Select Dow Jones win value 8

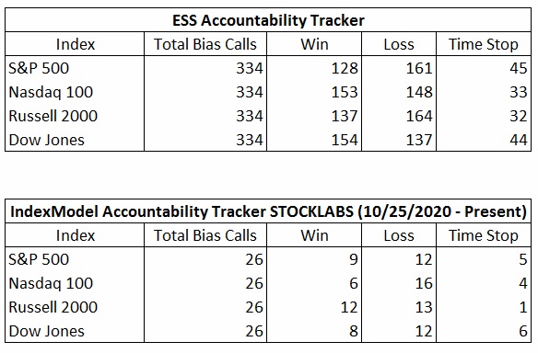[354, 331]
